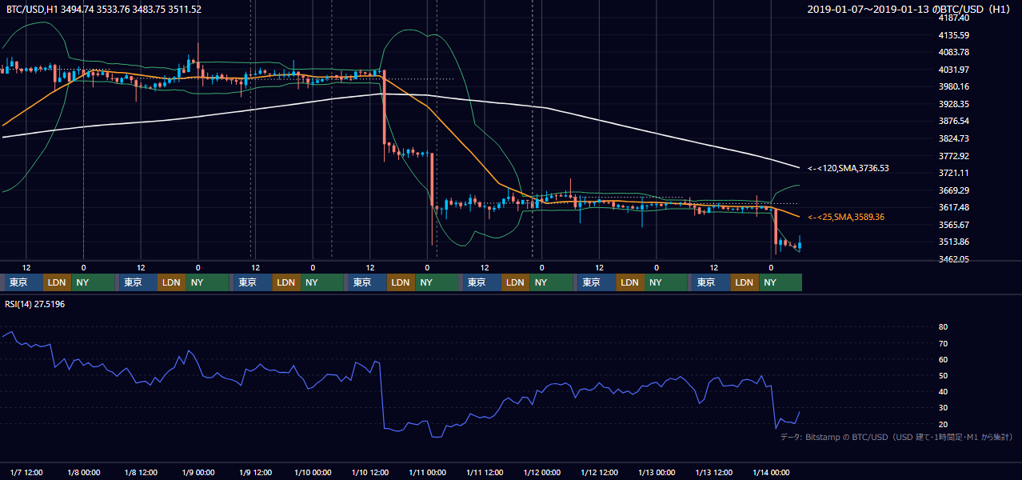Click price axis value 3824.73

pos(953,138)
